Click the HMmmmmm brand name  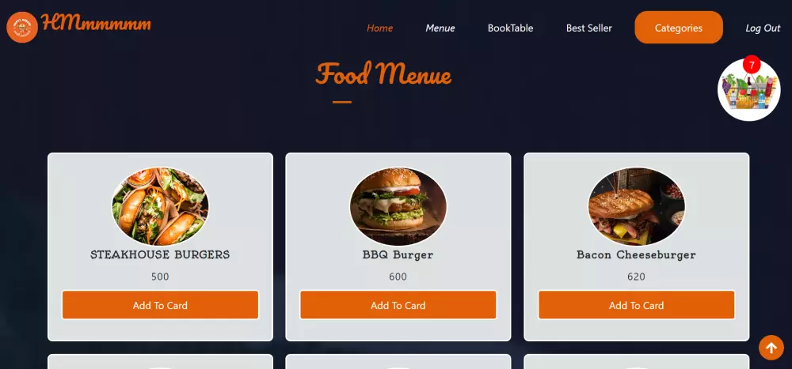(x=96, y=23)
